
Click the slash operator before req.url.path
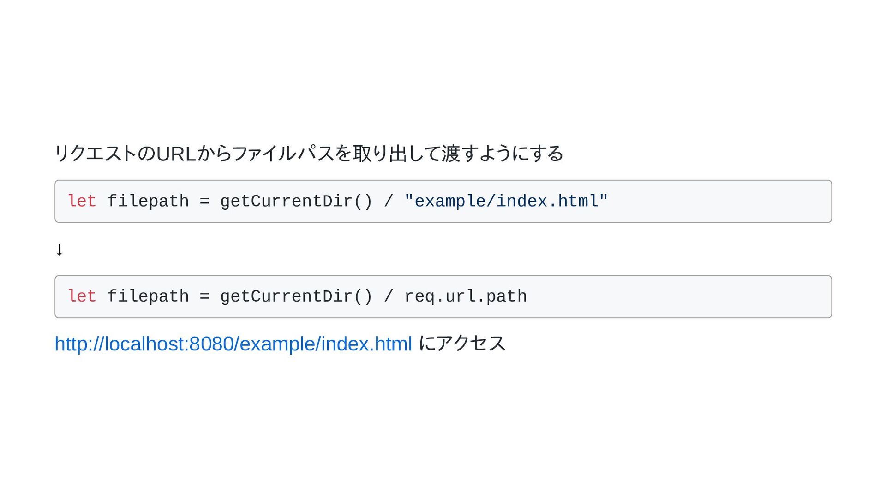(389, 296)
